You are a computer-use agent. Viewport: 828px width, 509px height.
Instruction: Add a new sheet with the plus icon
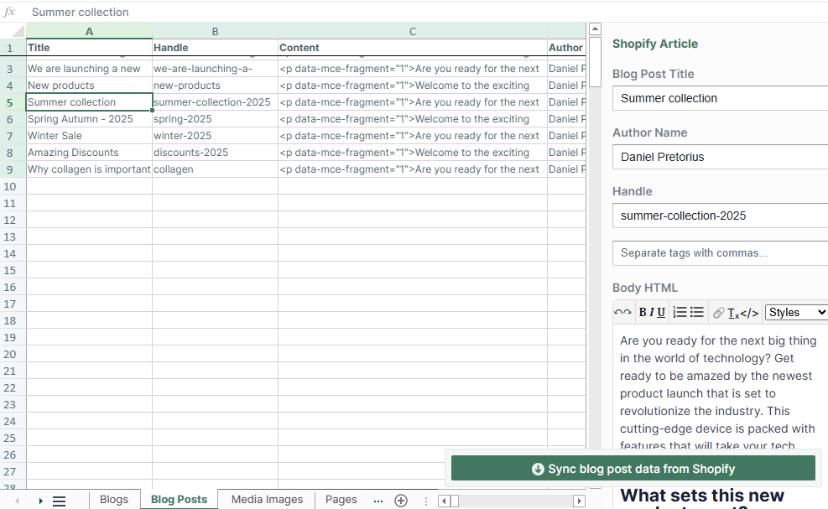pyautogui.click(x=400, y=500)
